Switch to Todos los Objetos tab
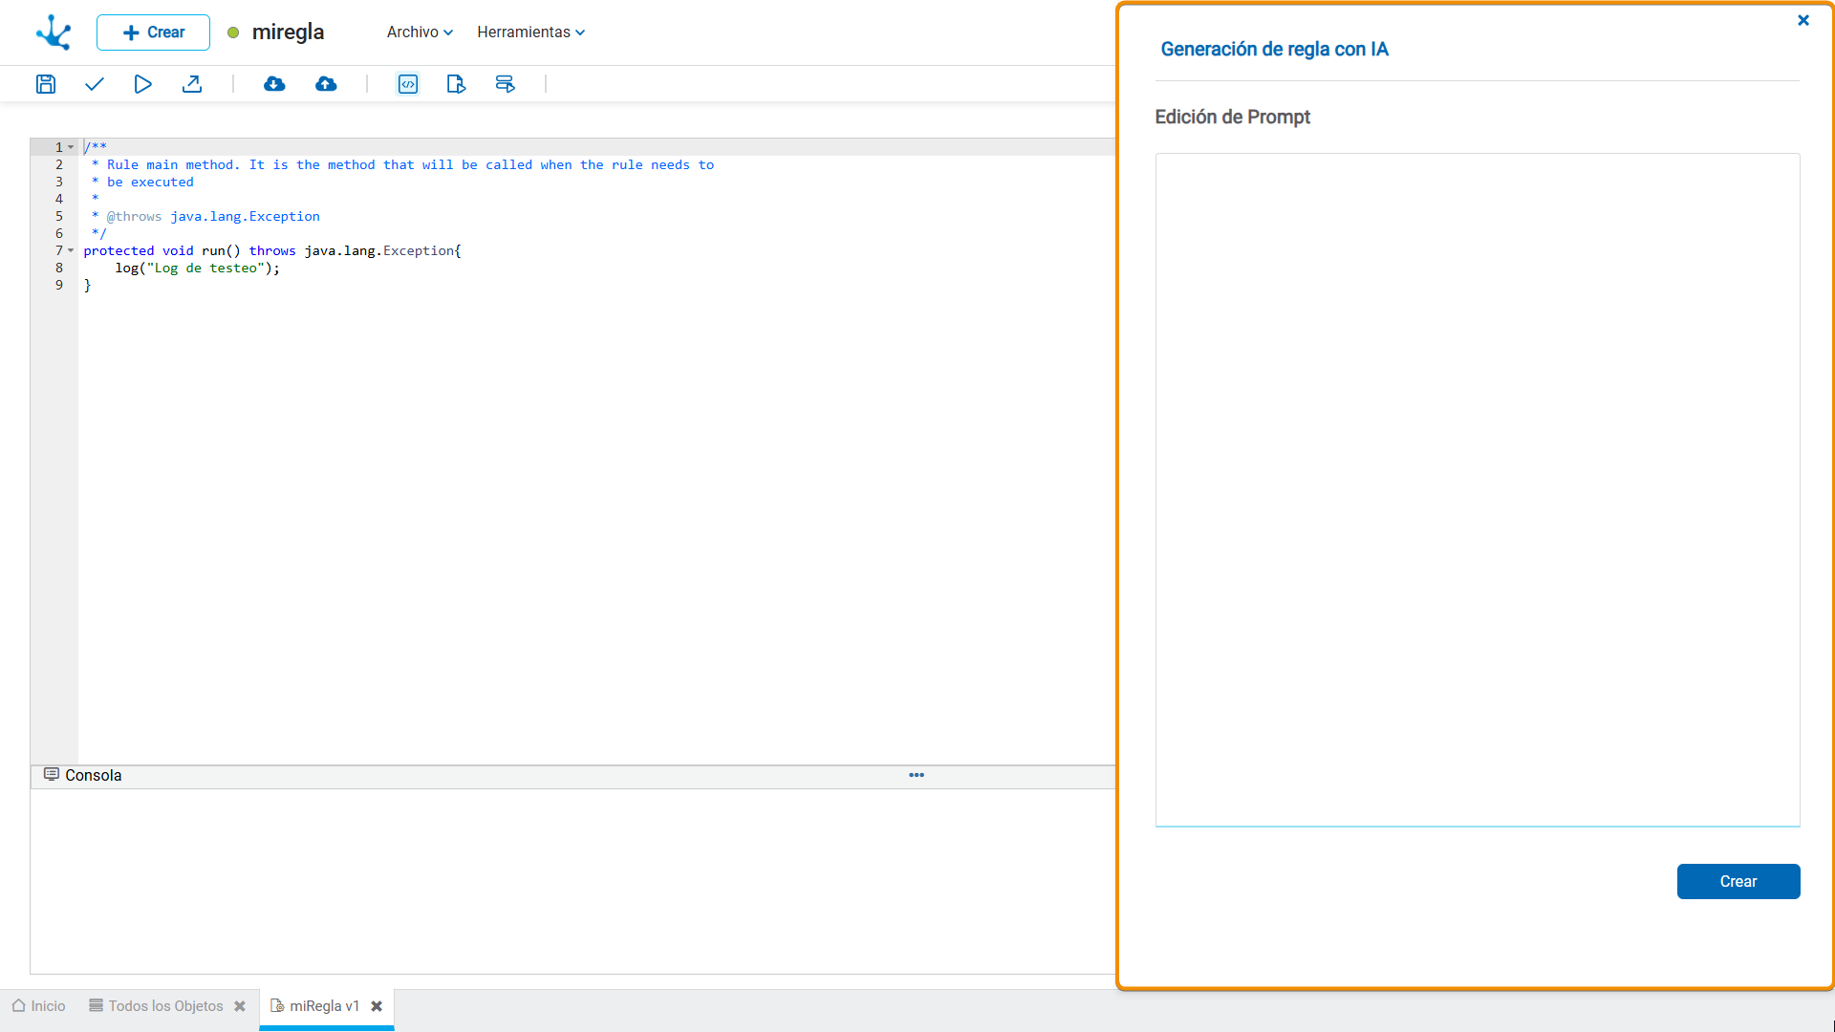 point(165,1005)
